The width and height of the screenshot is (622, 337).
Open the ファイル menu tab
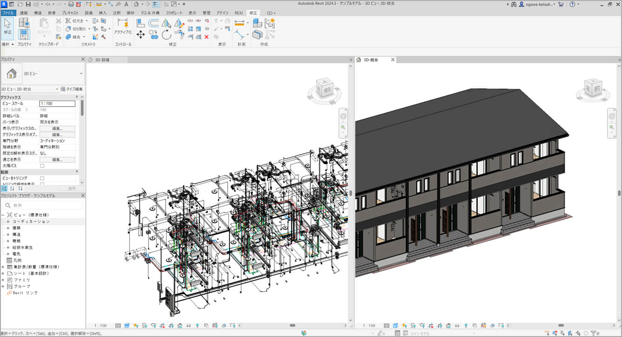click(x=8, y=13)
